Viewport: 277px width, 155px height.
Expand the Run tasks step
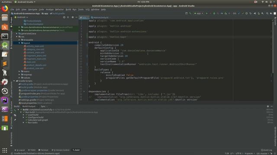pyautogui.click(x=23, y=122)
